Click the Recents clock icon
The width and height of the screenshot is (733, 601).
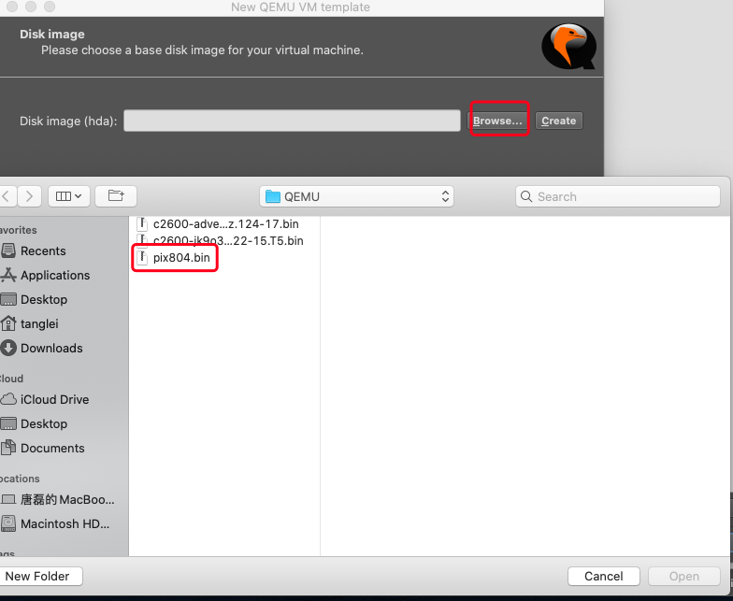coord(8,250)
